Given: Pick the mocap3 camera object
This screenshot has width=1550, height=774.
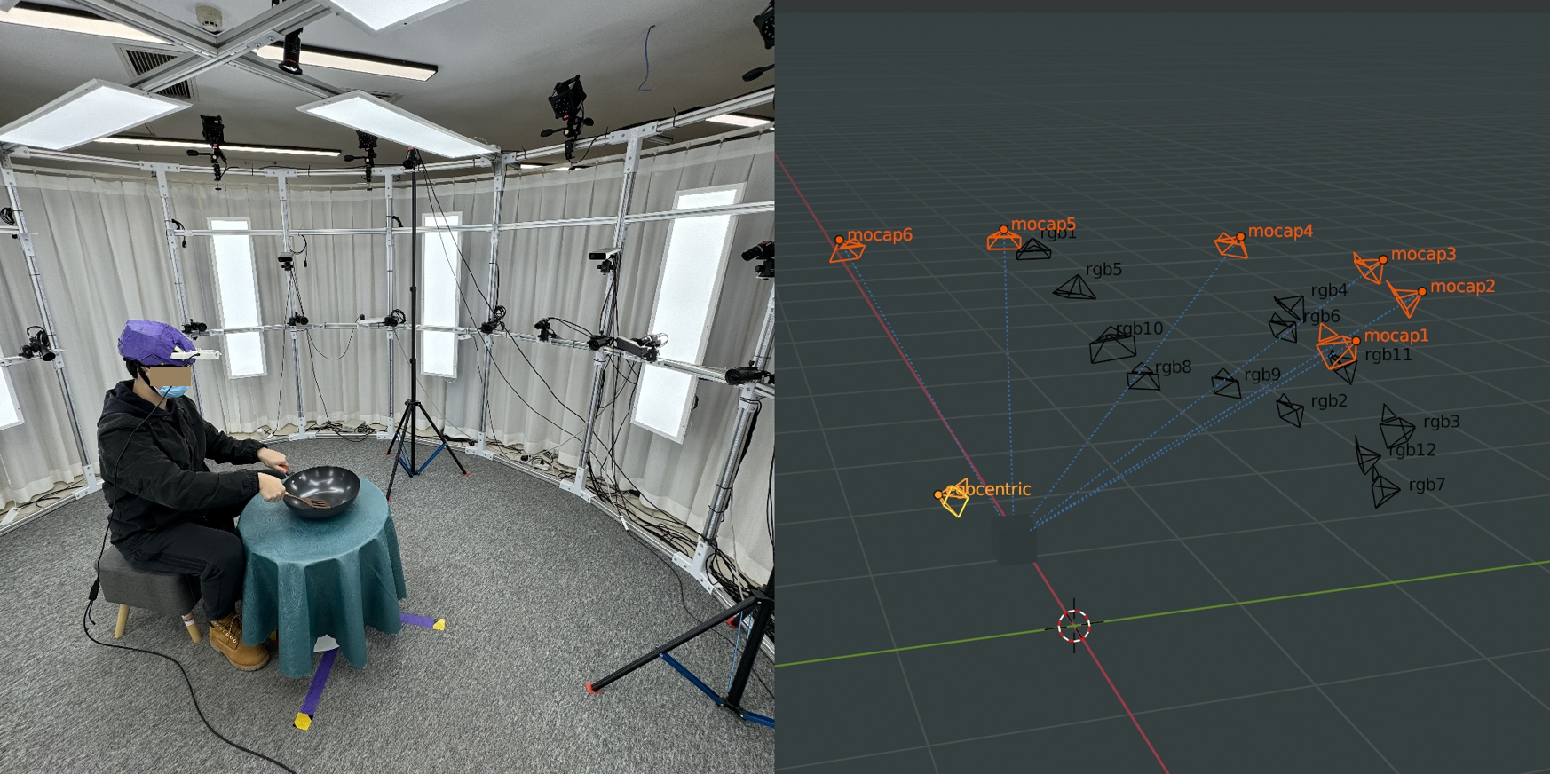Looking at the screenshot, I should pyautogui.click(x=1370, y=266).
